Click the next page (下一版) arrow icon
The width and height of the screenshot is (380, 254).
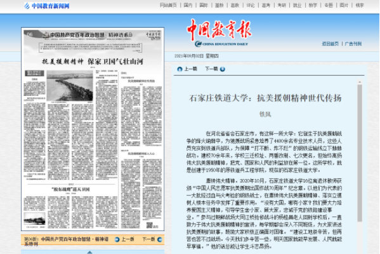pyautogui.click(x=160, y=239)
